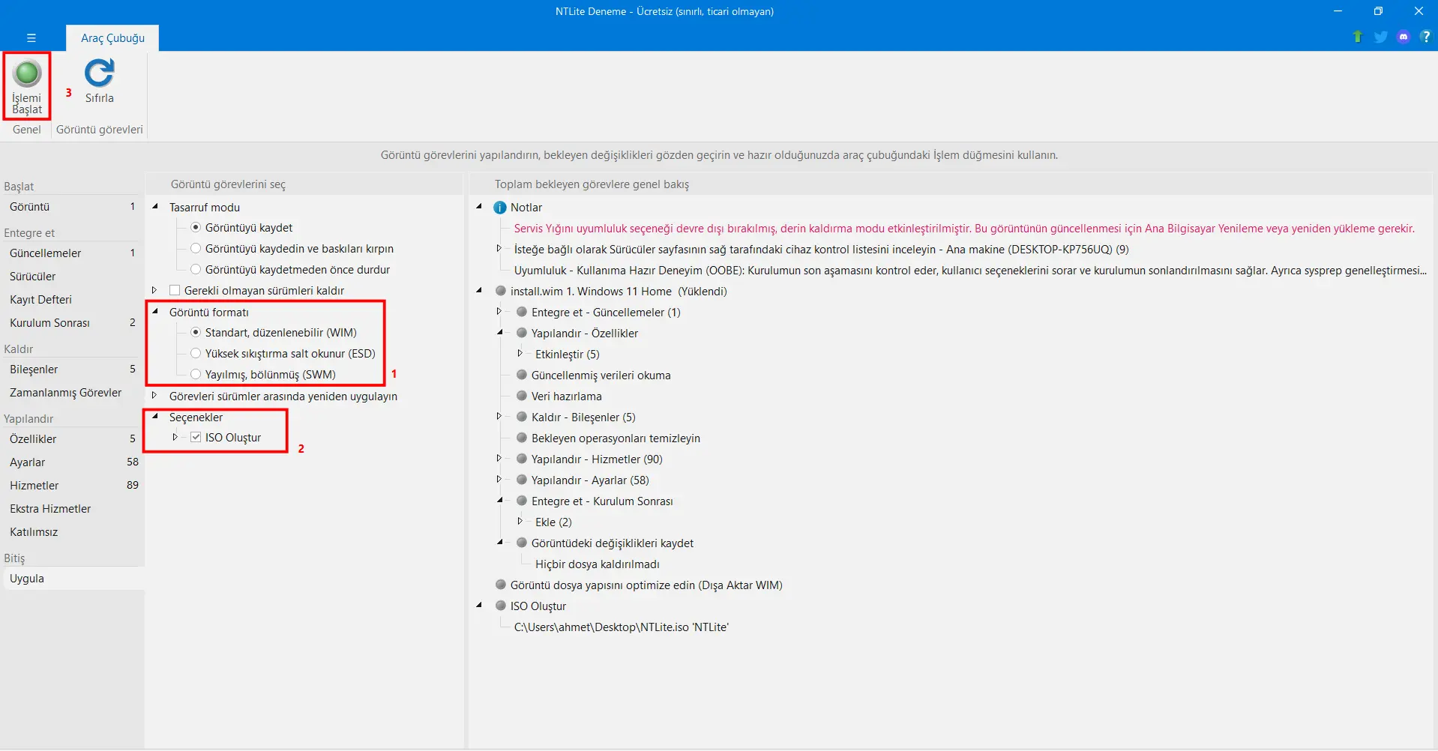Image resolution: width=1438 pixels, height=751 pixels.
Task: Click the gray circle beside Entegre et - Kurulum Sonrası
Action: (522, 501)
